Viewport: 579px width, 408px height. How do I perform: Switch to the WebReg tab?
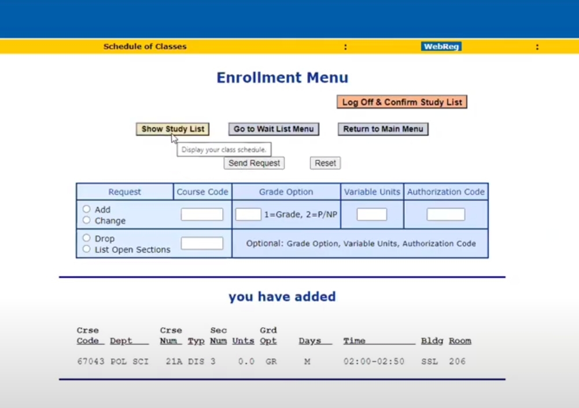441,46
